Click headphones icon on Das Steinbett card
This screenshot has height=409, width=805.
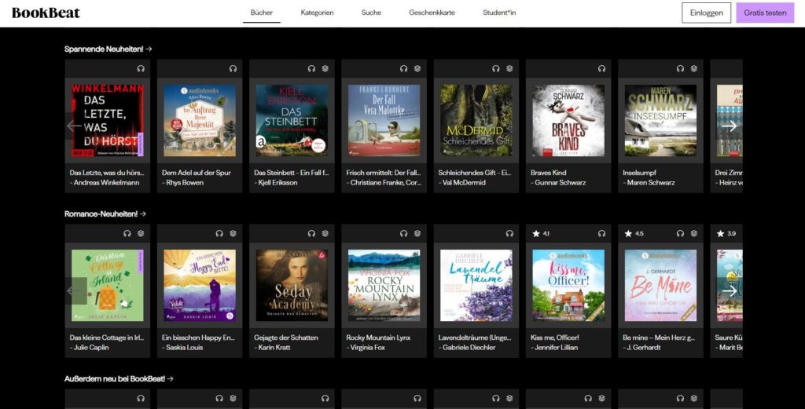(311, 69)
